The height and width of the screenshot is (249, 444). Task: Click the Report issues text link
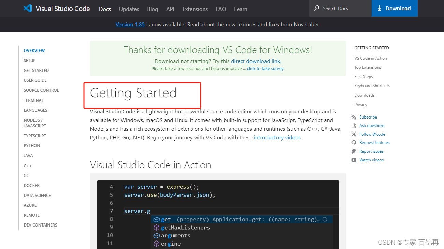coord(371,151)
